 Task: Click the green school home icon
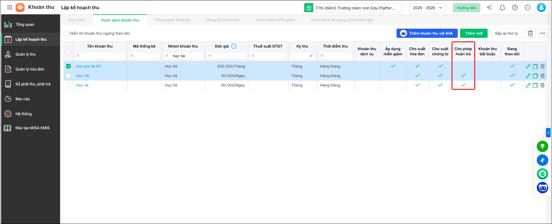pos(309,8)
